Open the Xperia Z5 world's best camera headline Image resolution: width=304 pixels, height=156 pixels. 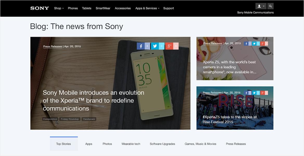(x=229, y=67)
